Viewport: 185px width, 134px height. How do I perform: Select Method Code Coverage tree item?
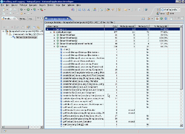[x=26, y=37]
